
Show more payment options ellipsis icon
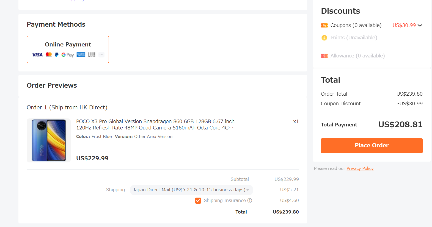(x=101, y=55)
